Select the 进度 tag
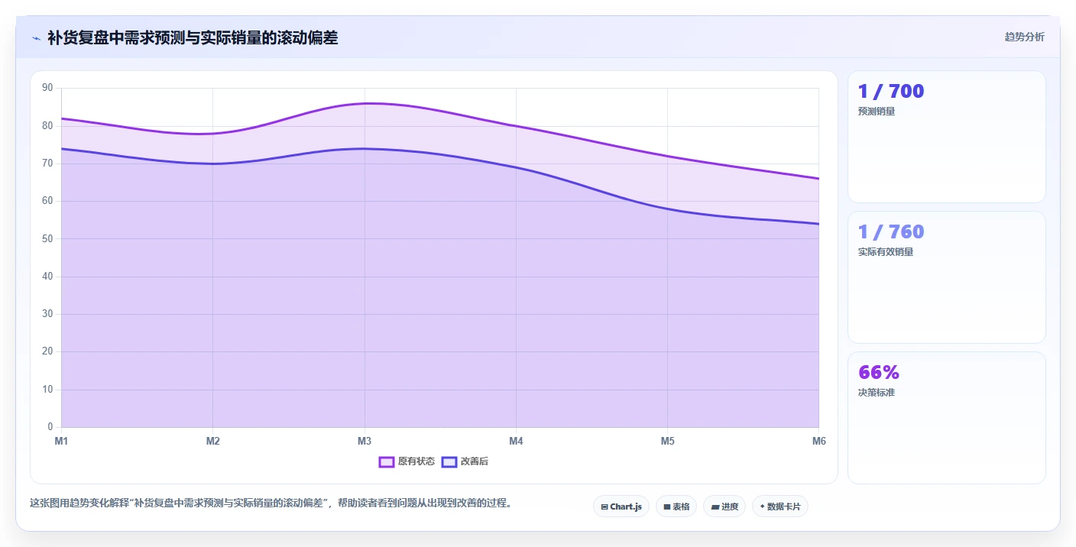This screenshot has height=547, width=1076. (x=724, y=507)
